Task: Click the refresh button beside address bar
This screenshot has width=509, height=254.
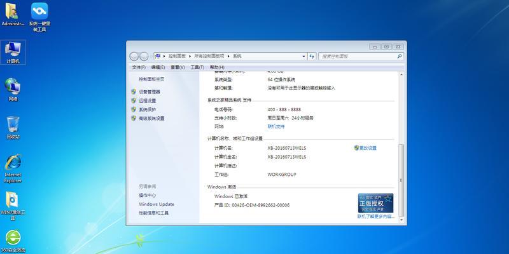Action: pyautogui.click(x=312, y=56)
